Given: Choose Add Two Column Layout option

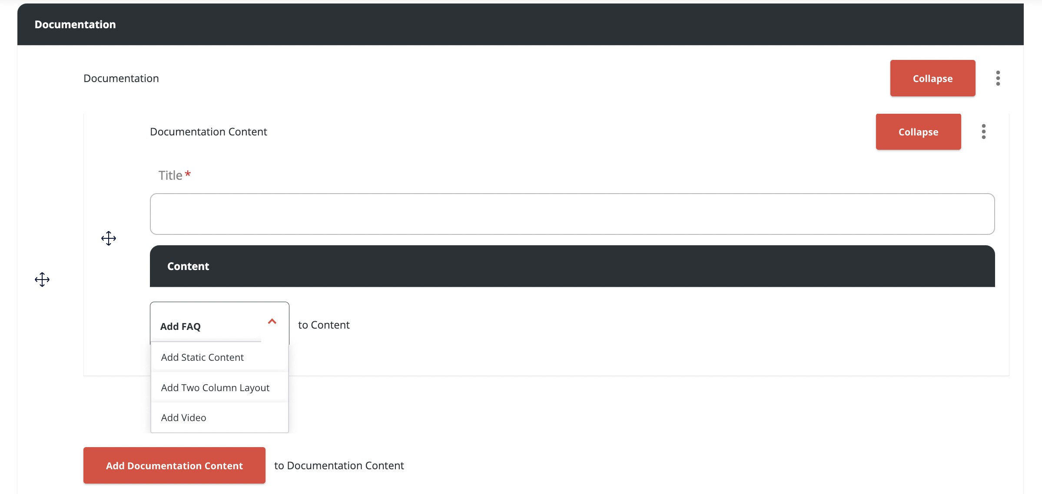Looking at the screenshot, I should [x=219, y=388].
